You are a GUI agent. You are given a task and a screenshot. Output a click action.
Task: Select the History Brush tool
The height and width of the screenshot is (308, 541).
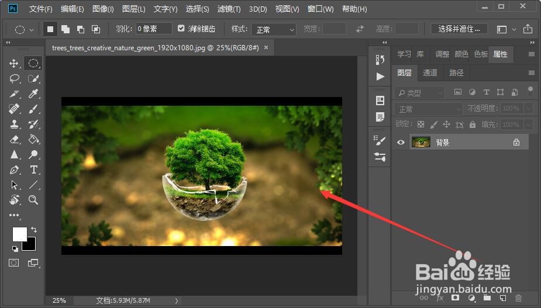[33, 124]
